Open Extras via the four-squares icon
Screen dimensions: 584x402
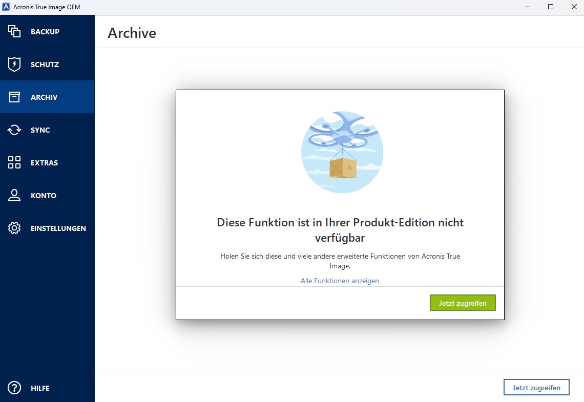(14, 163)
